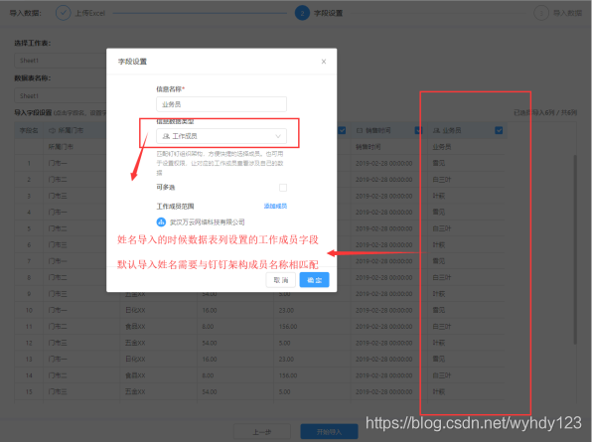This screenshot has height=442, width=592.
Task: Click the 信息名称 input containing 业务员
Action: pyautogui.click(x=222, y=104)
